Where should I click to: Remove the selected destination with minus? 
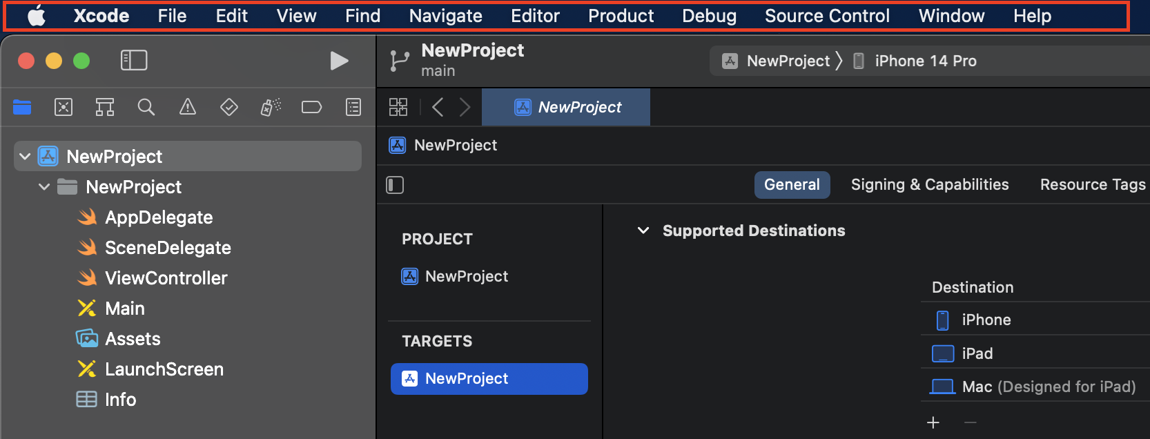[x=971, y=422]
